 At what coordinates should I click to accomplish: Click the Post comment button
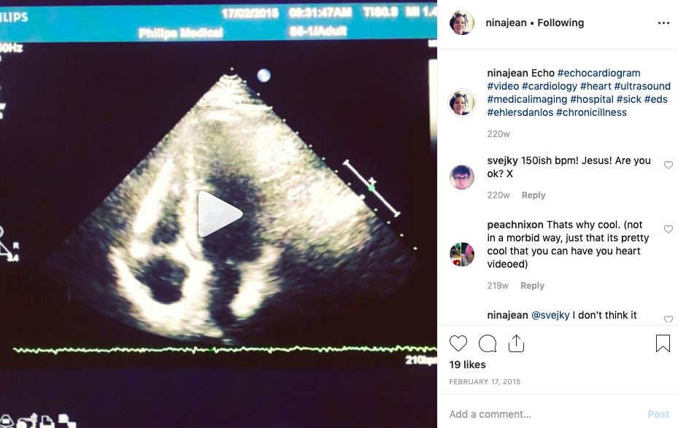pos(658,414)
